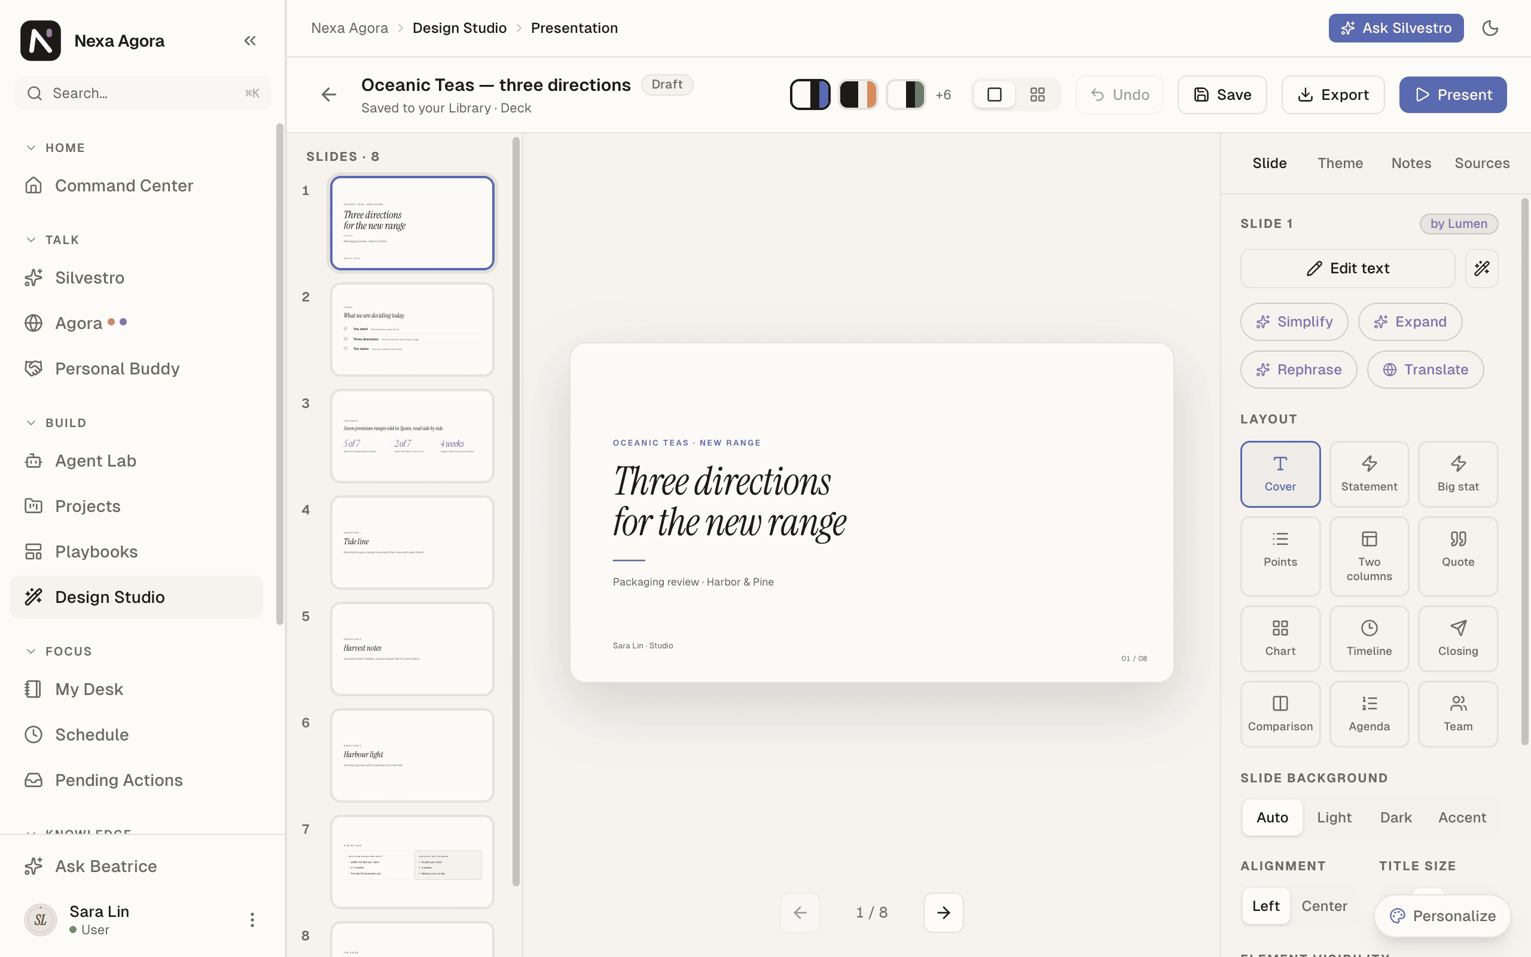Click the back arrow beside deck title
Image resolution: width=1531 pixels, height=957 pixels.
pos(328,95)
